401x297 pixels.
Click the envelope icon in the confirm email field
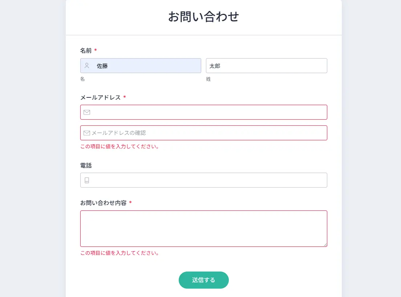tap(87, 133)
